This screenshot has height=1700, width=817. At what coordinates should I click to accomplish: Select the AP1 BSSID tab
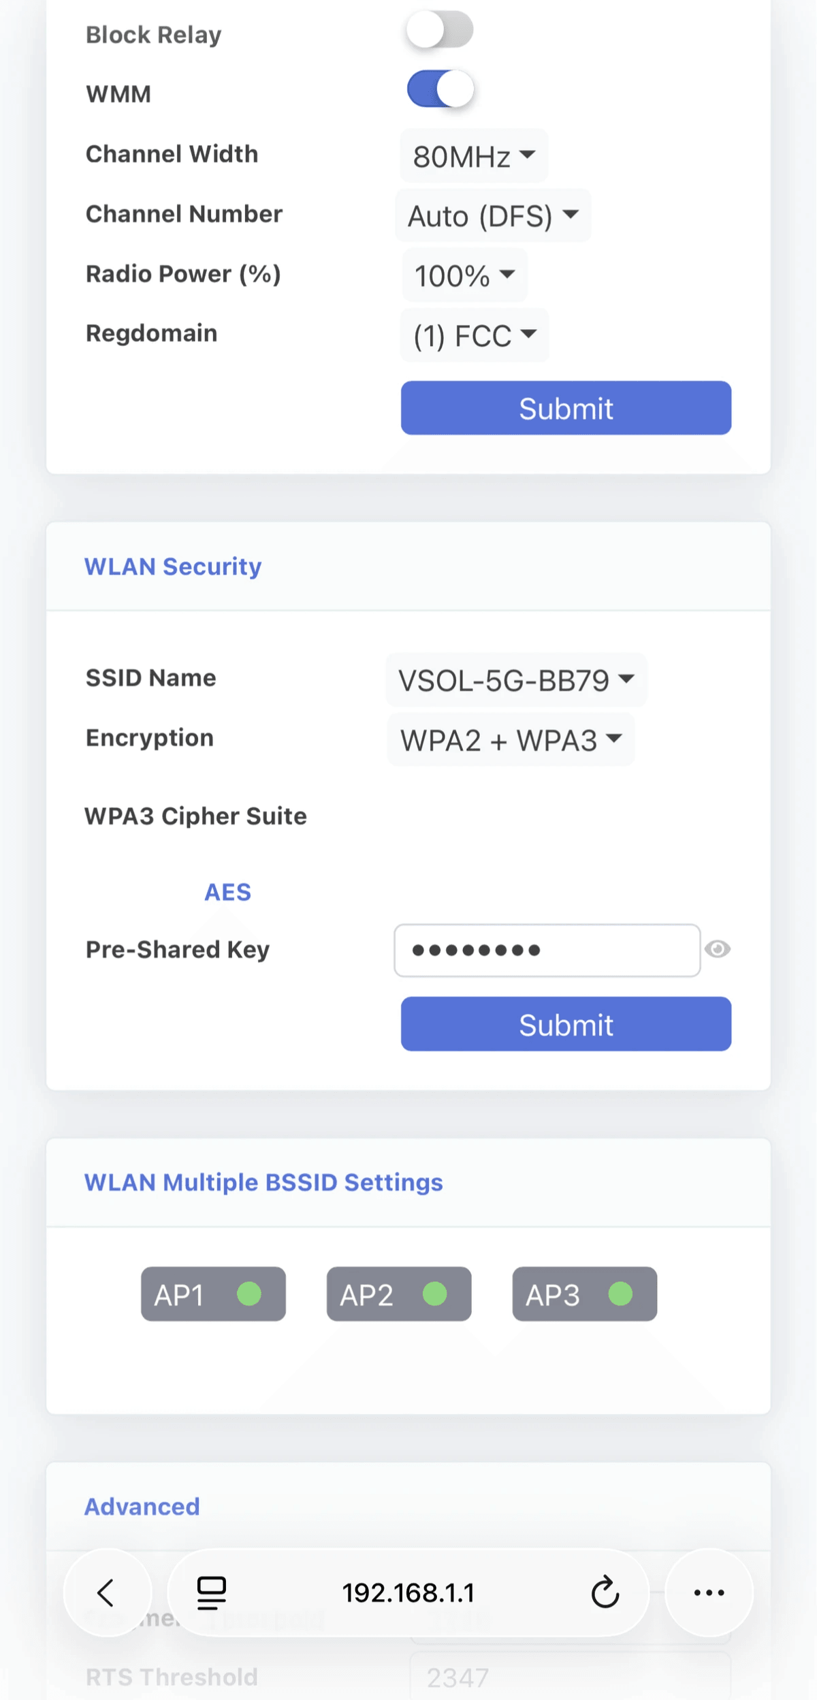click(213, 1294)
